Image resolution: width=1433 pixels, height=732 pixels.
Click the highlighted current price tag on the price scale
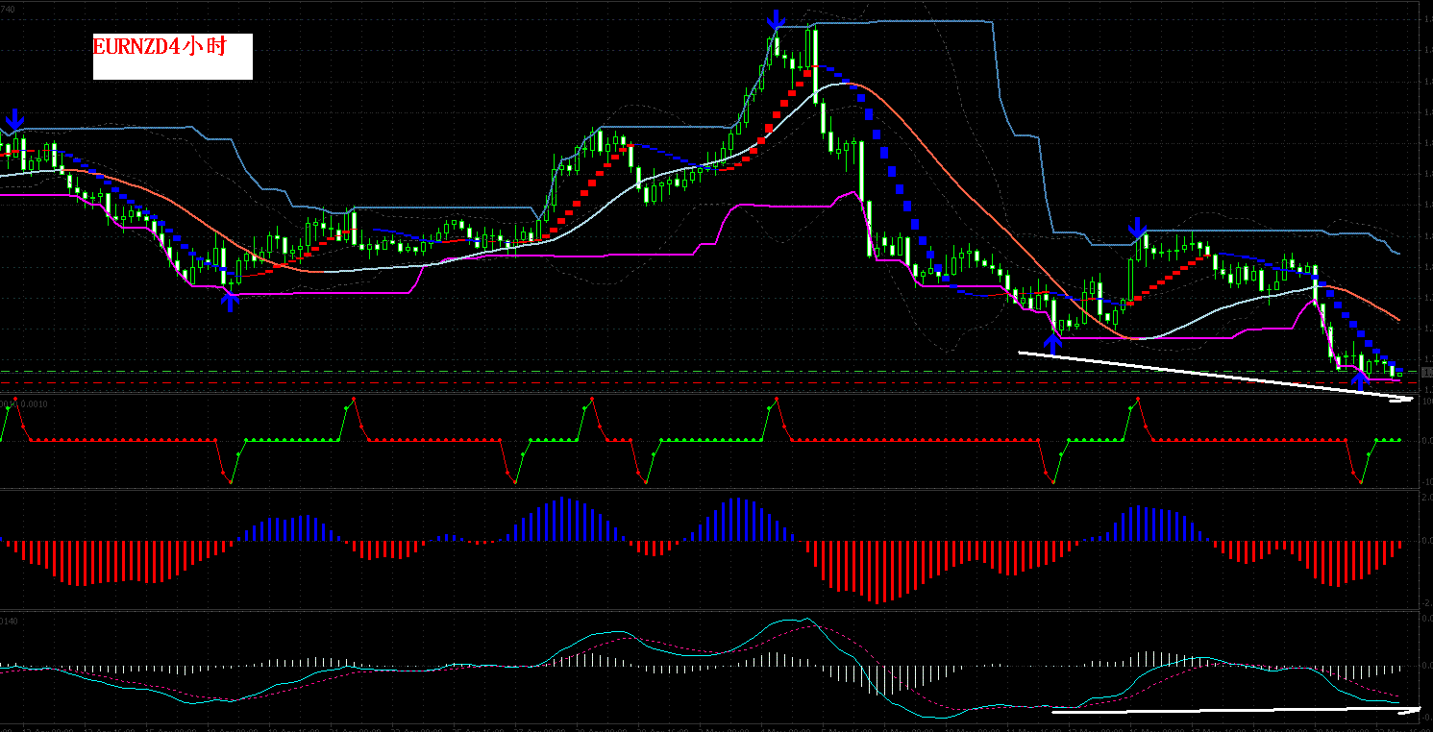pos(1426,372)
